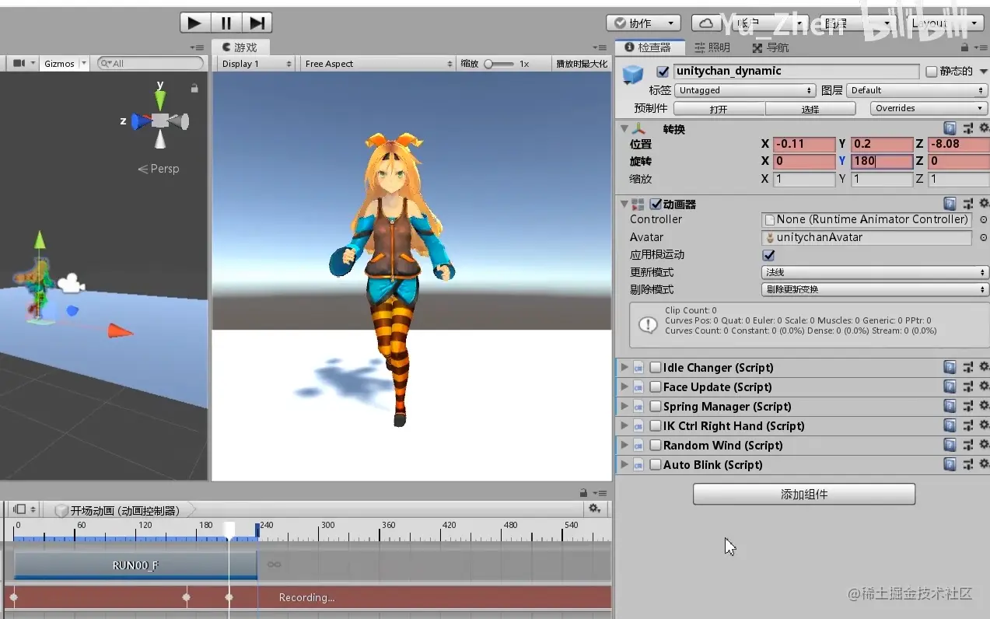Toggle the scene gizmo rotation lock
The height and width of the screenshot is (619, 990).
194,88
